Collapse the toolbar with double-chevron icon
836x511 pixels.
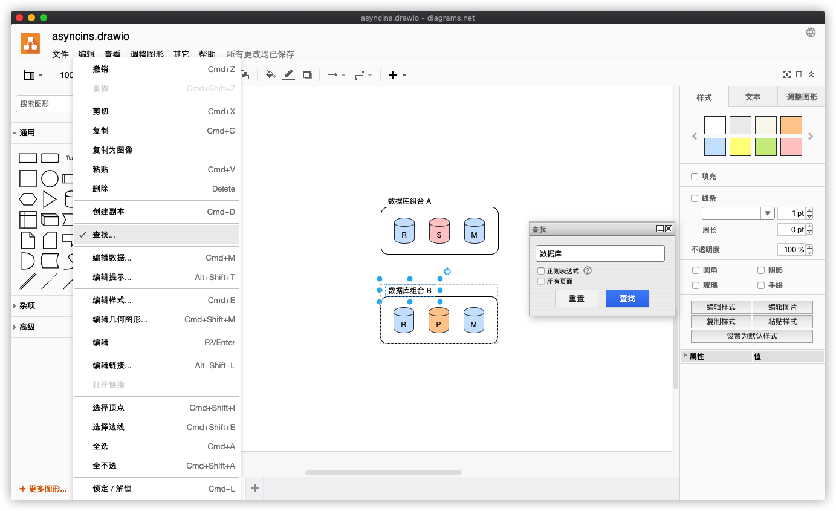811,74
